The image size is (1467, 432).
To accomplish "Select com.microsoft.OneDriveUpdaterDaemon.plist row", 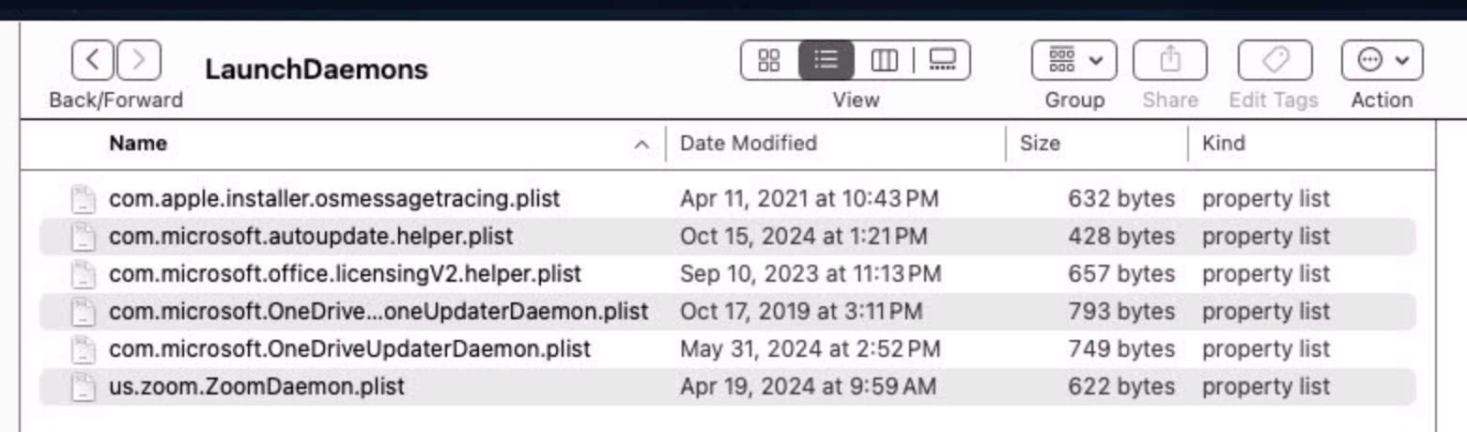I will (349, 349).
